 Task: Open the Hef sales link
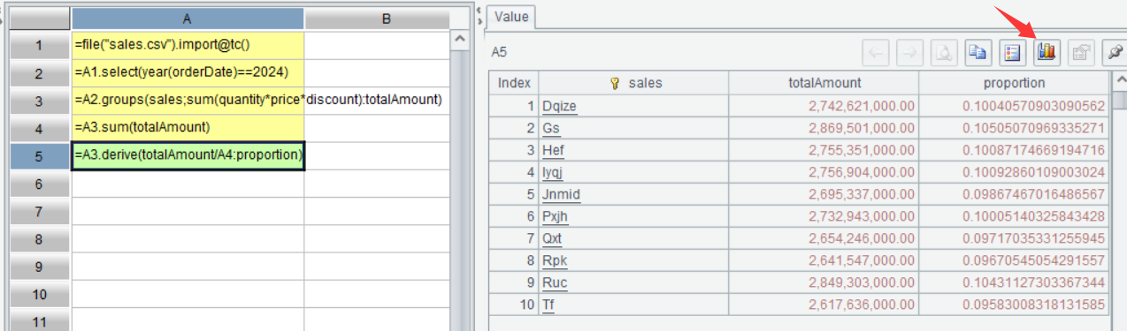tap(553, 150)
